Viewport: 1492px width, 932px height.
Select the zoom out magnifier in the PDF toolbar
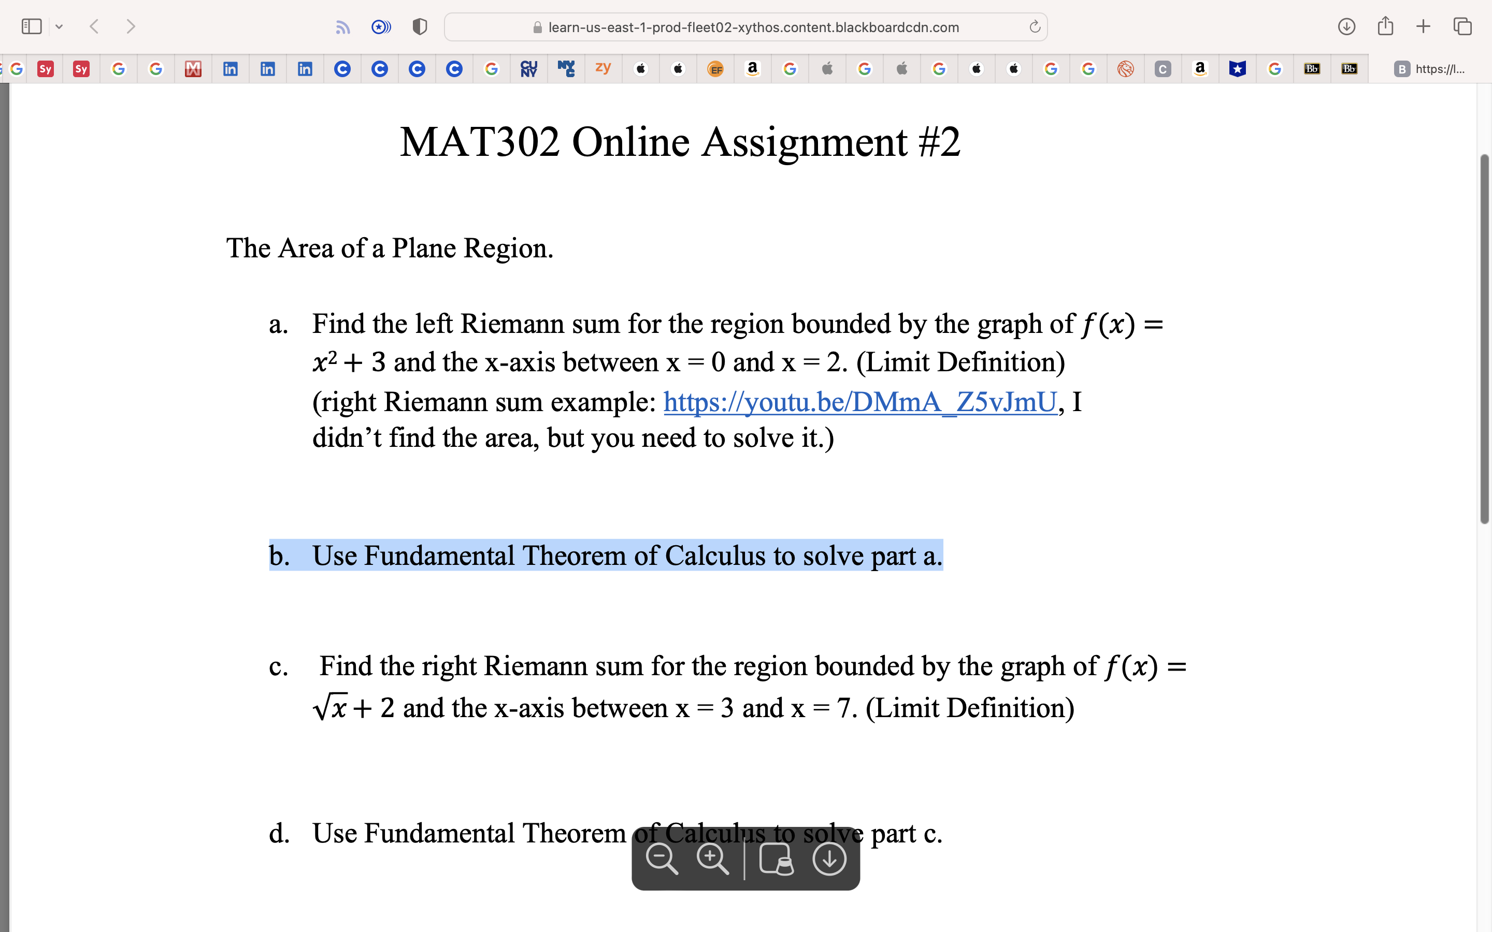[662, 857]
